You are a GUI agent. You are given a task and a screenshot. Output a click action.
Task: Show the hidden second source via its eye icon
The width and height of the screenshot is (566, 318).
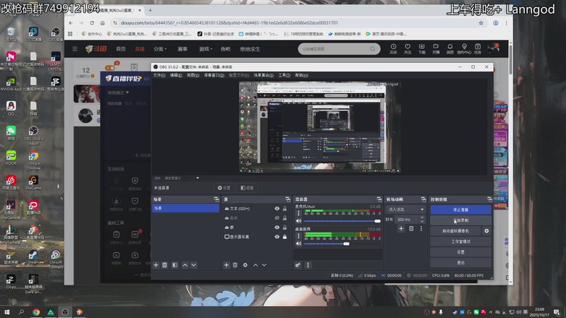click(x=277, y=218)
